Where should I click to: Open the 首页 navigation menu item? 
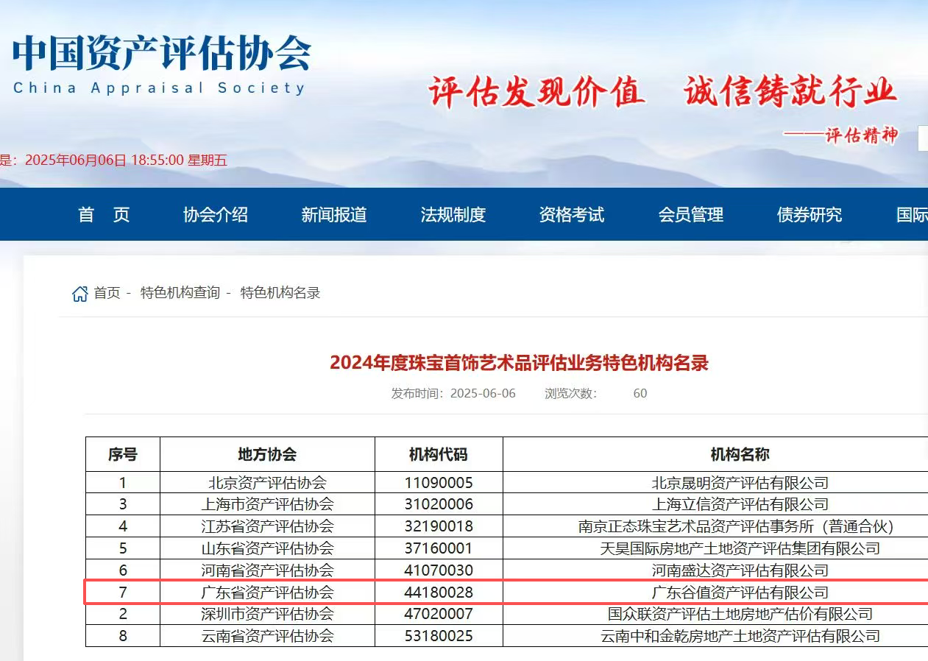[104, 214]
